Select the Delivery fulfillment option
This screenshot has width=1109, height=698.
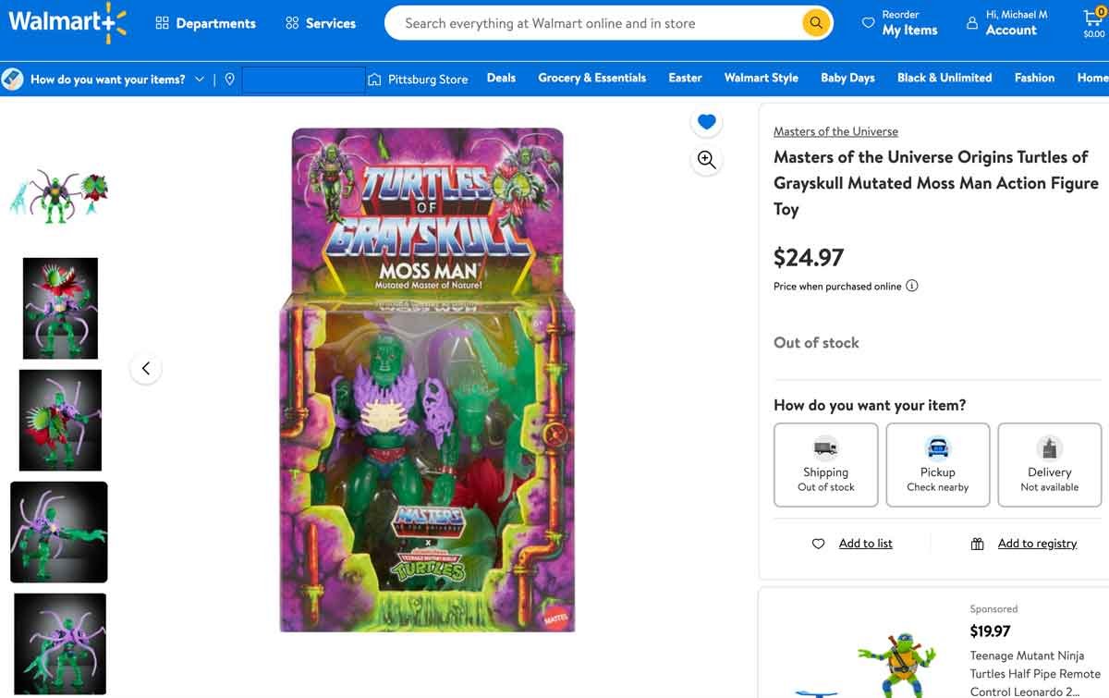click(x=1049, y=464)
